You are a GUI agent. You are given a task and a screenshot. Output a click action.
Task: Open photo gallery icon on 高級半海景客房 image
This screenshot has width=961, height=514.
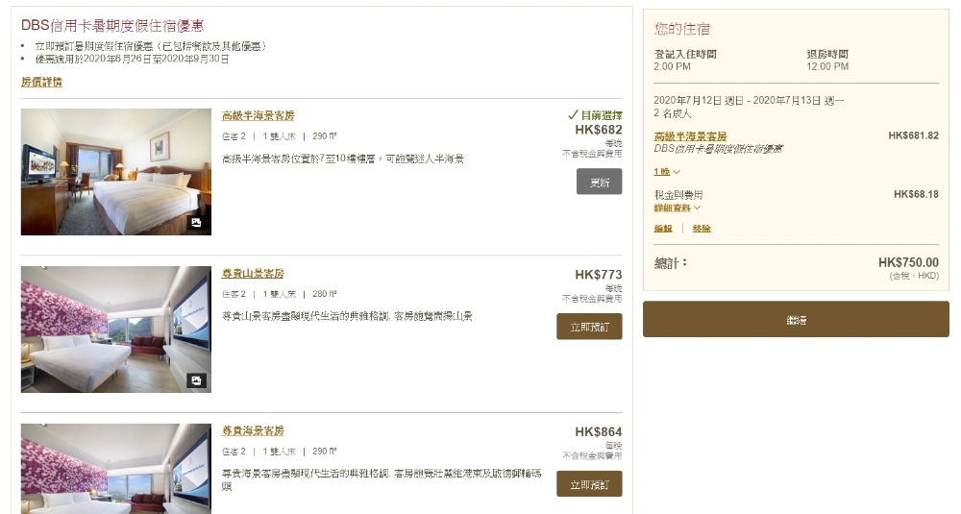pos(196,223)
